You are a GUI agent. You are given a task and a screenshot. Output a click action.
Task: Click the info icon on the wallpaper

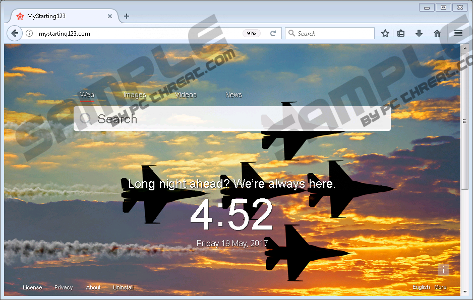[x=443, y=270]
